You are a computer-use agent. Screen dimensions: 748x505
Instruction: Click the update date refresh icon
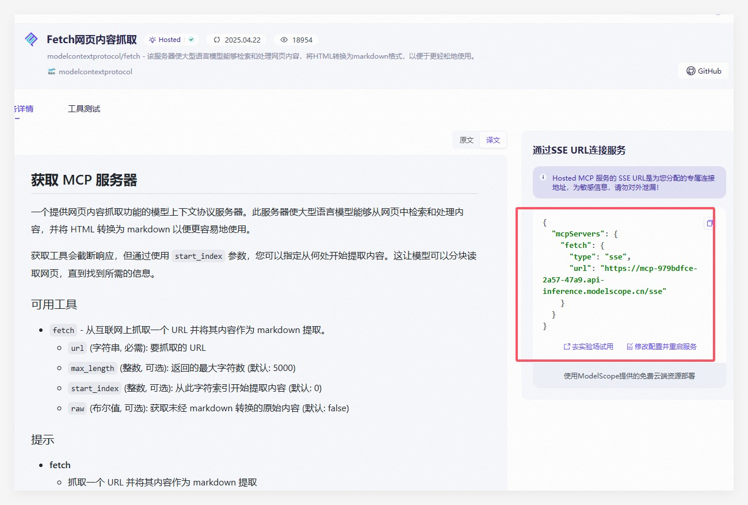217,40
